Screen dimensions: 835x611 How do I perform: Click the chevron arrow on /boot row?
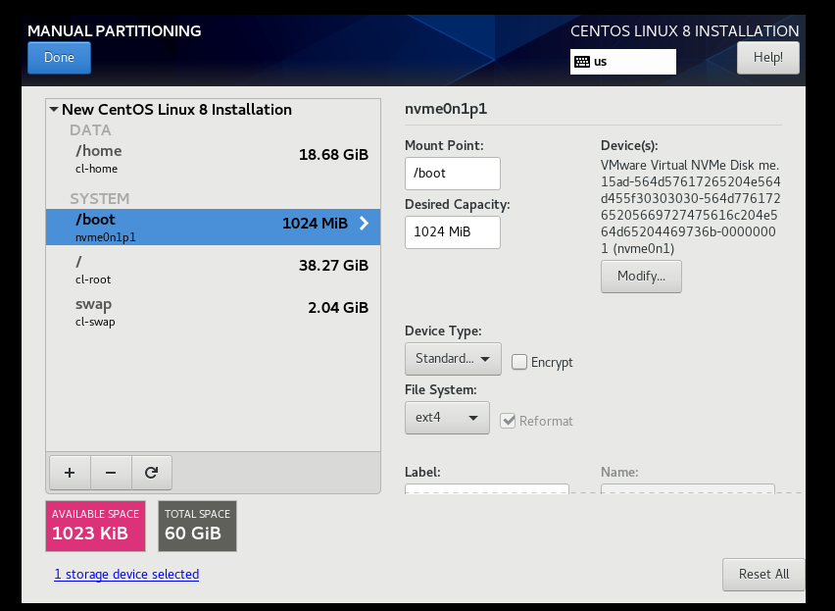point(365,224)
